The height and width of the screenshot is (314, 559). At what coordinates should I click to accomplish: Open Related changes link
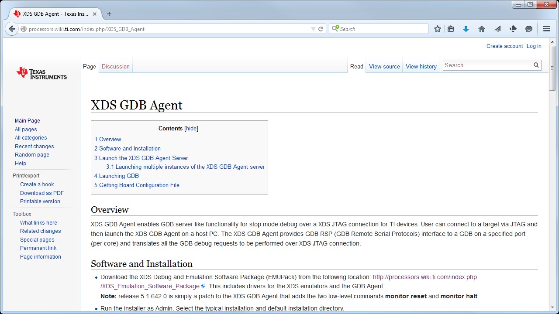coord(41,231)
